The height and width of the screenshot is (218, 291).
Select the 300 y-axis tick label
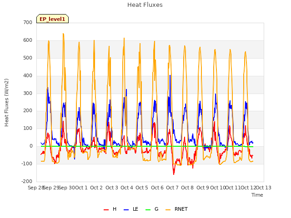[28, 93]
